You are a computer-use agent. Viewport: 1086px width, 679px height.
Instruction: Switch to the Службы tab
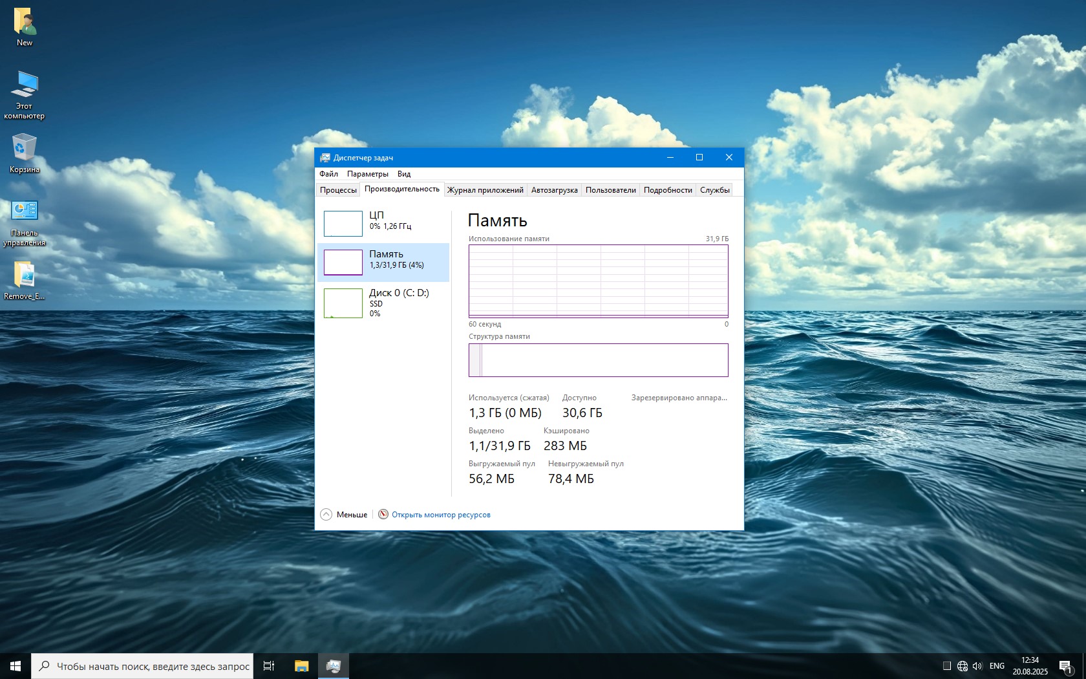pos(714,190)
